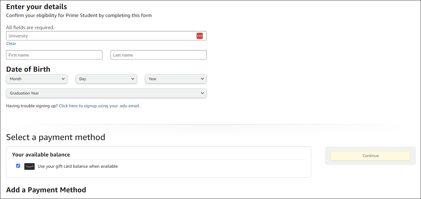Click the 'Add a Payment Method' heading

coord(46,190)
